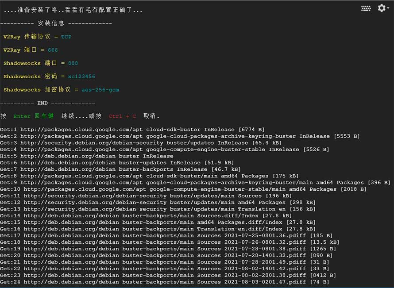Screen dimensions: 394x288
Task: Click the Get:11 updates/main Sources line
Action: [x=146, y=196]
